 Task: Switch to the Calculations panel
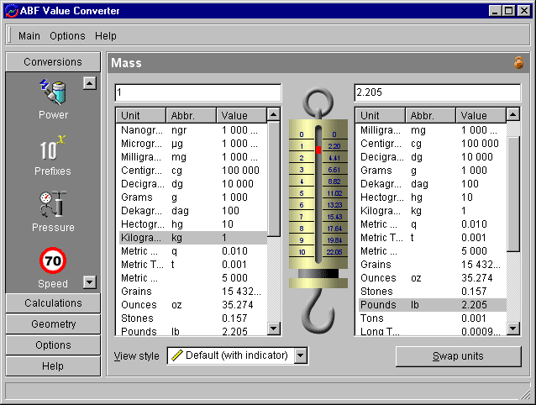(53, 303)
